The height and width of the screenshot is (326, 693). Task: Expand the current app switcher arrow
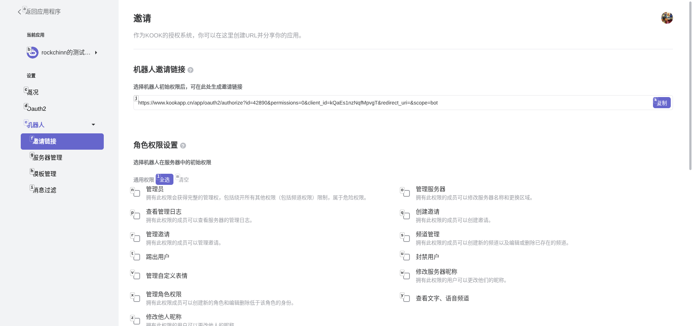[96, 53]
